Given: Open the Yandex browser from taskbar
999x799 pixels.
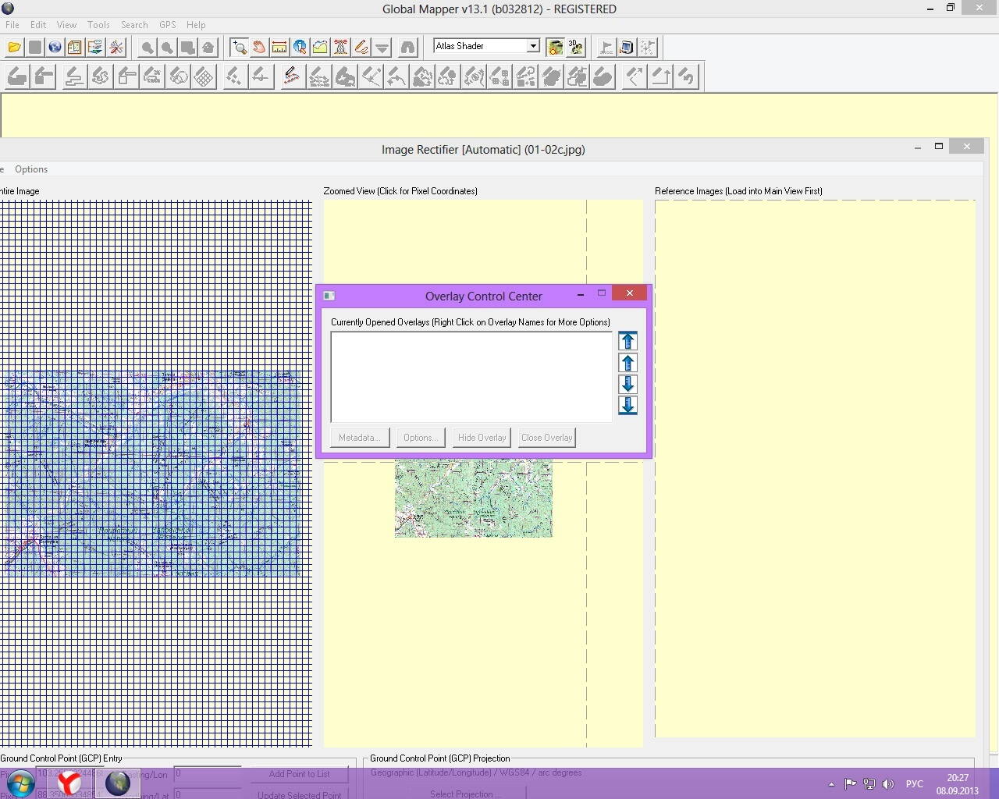Looking at the screenshot, I should coord(69,783).
